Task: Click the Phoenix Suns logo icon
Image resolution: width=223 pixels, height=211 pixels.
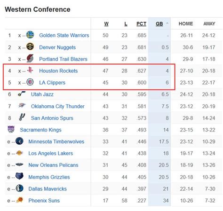Action: pos(19,200)
